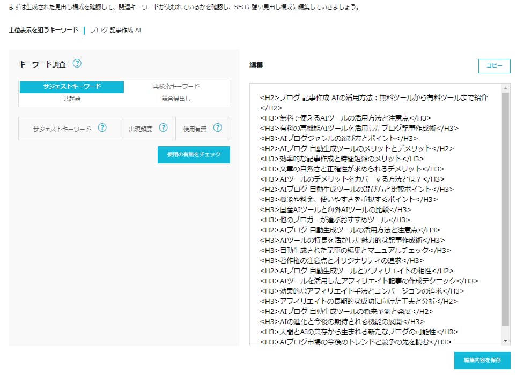Viewport: 524px width, 375px height.
Task: Click the H2 line 自動生成ツールの将来予測と発展
Action: [347, 312]
